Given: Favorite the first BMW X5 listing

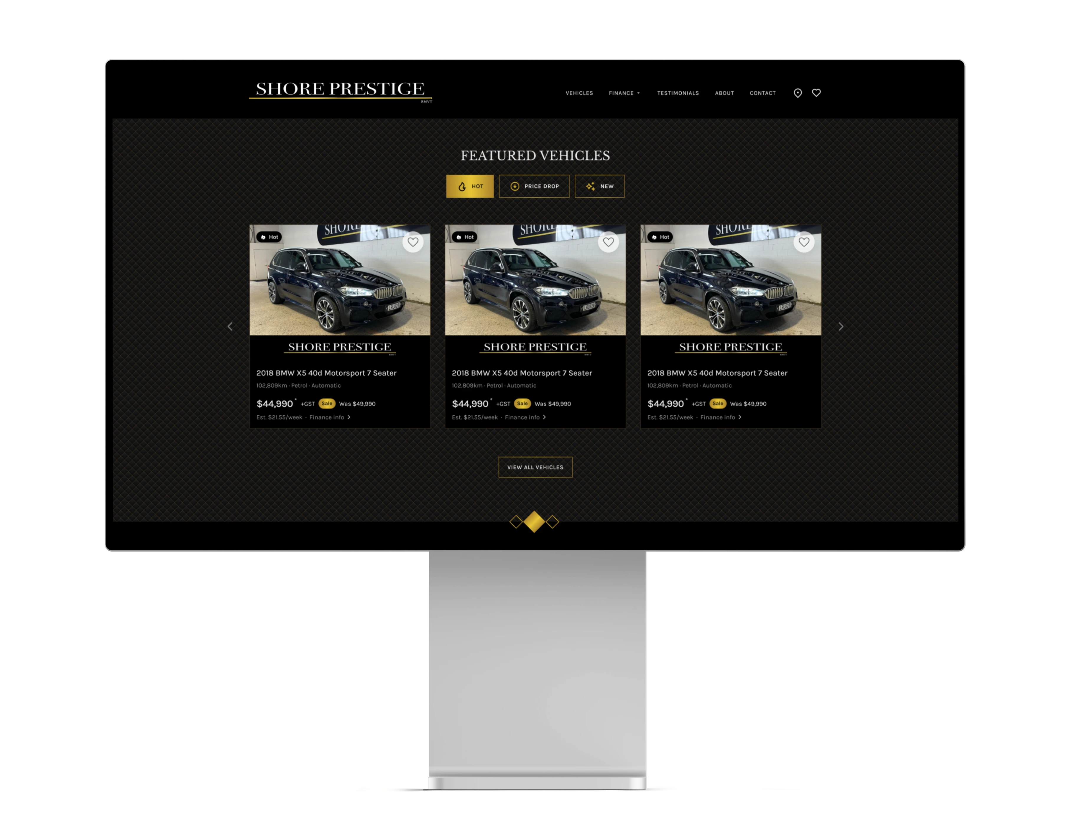Looking at the screenshot, I should [x=414, y=242].
